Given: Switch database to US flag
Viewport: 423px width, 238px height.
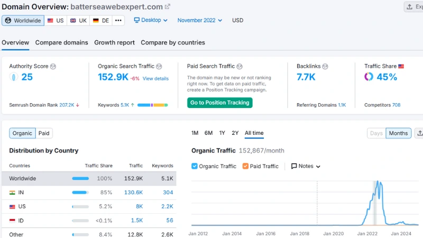Looking at the screenshot, I should pyautogui.click(x=56, y=21).
